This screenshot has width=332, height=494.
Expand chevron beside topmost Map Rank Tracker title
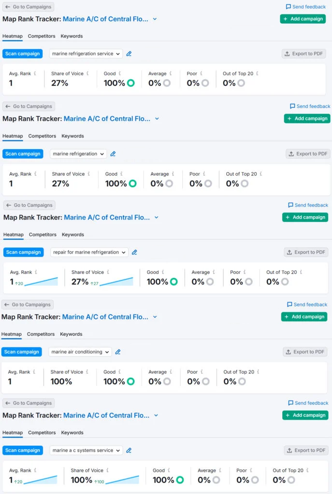(x=155, y=19)
